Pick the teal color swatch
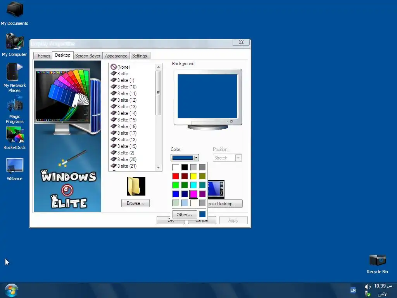The image size is (397, 298). click(x=202, y=185)
